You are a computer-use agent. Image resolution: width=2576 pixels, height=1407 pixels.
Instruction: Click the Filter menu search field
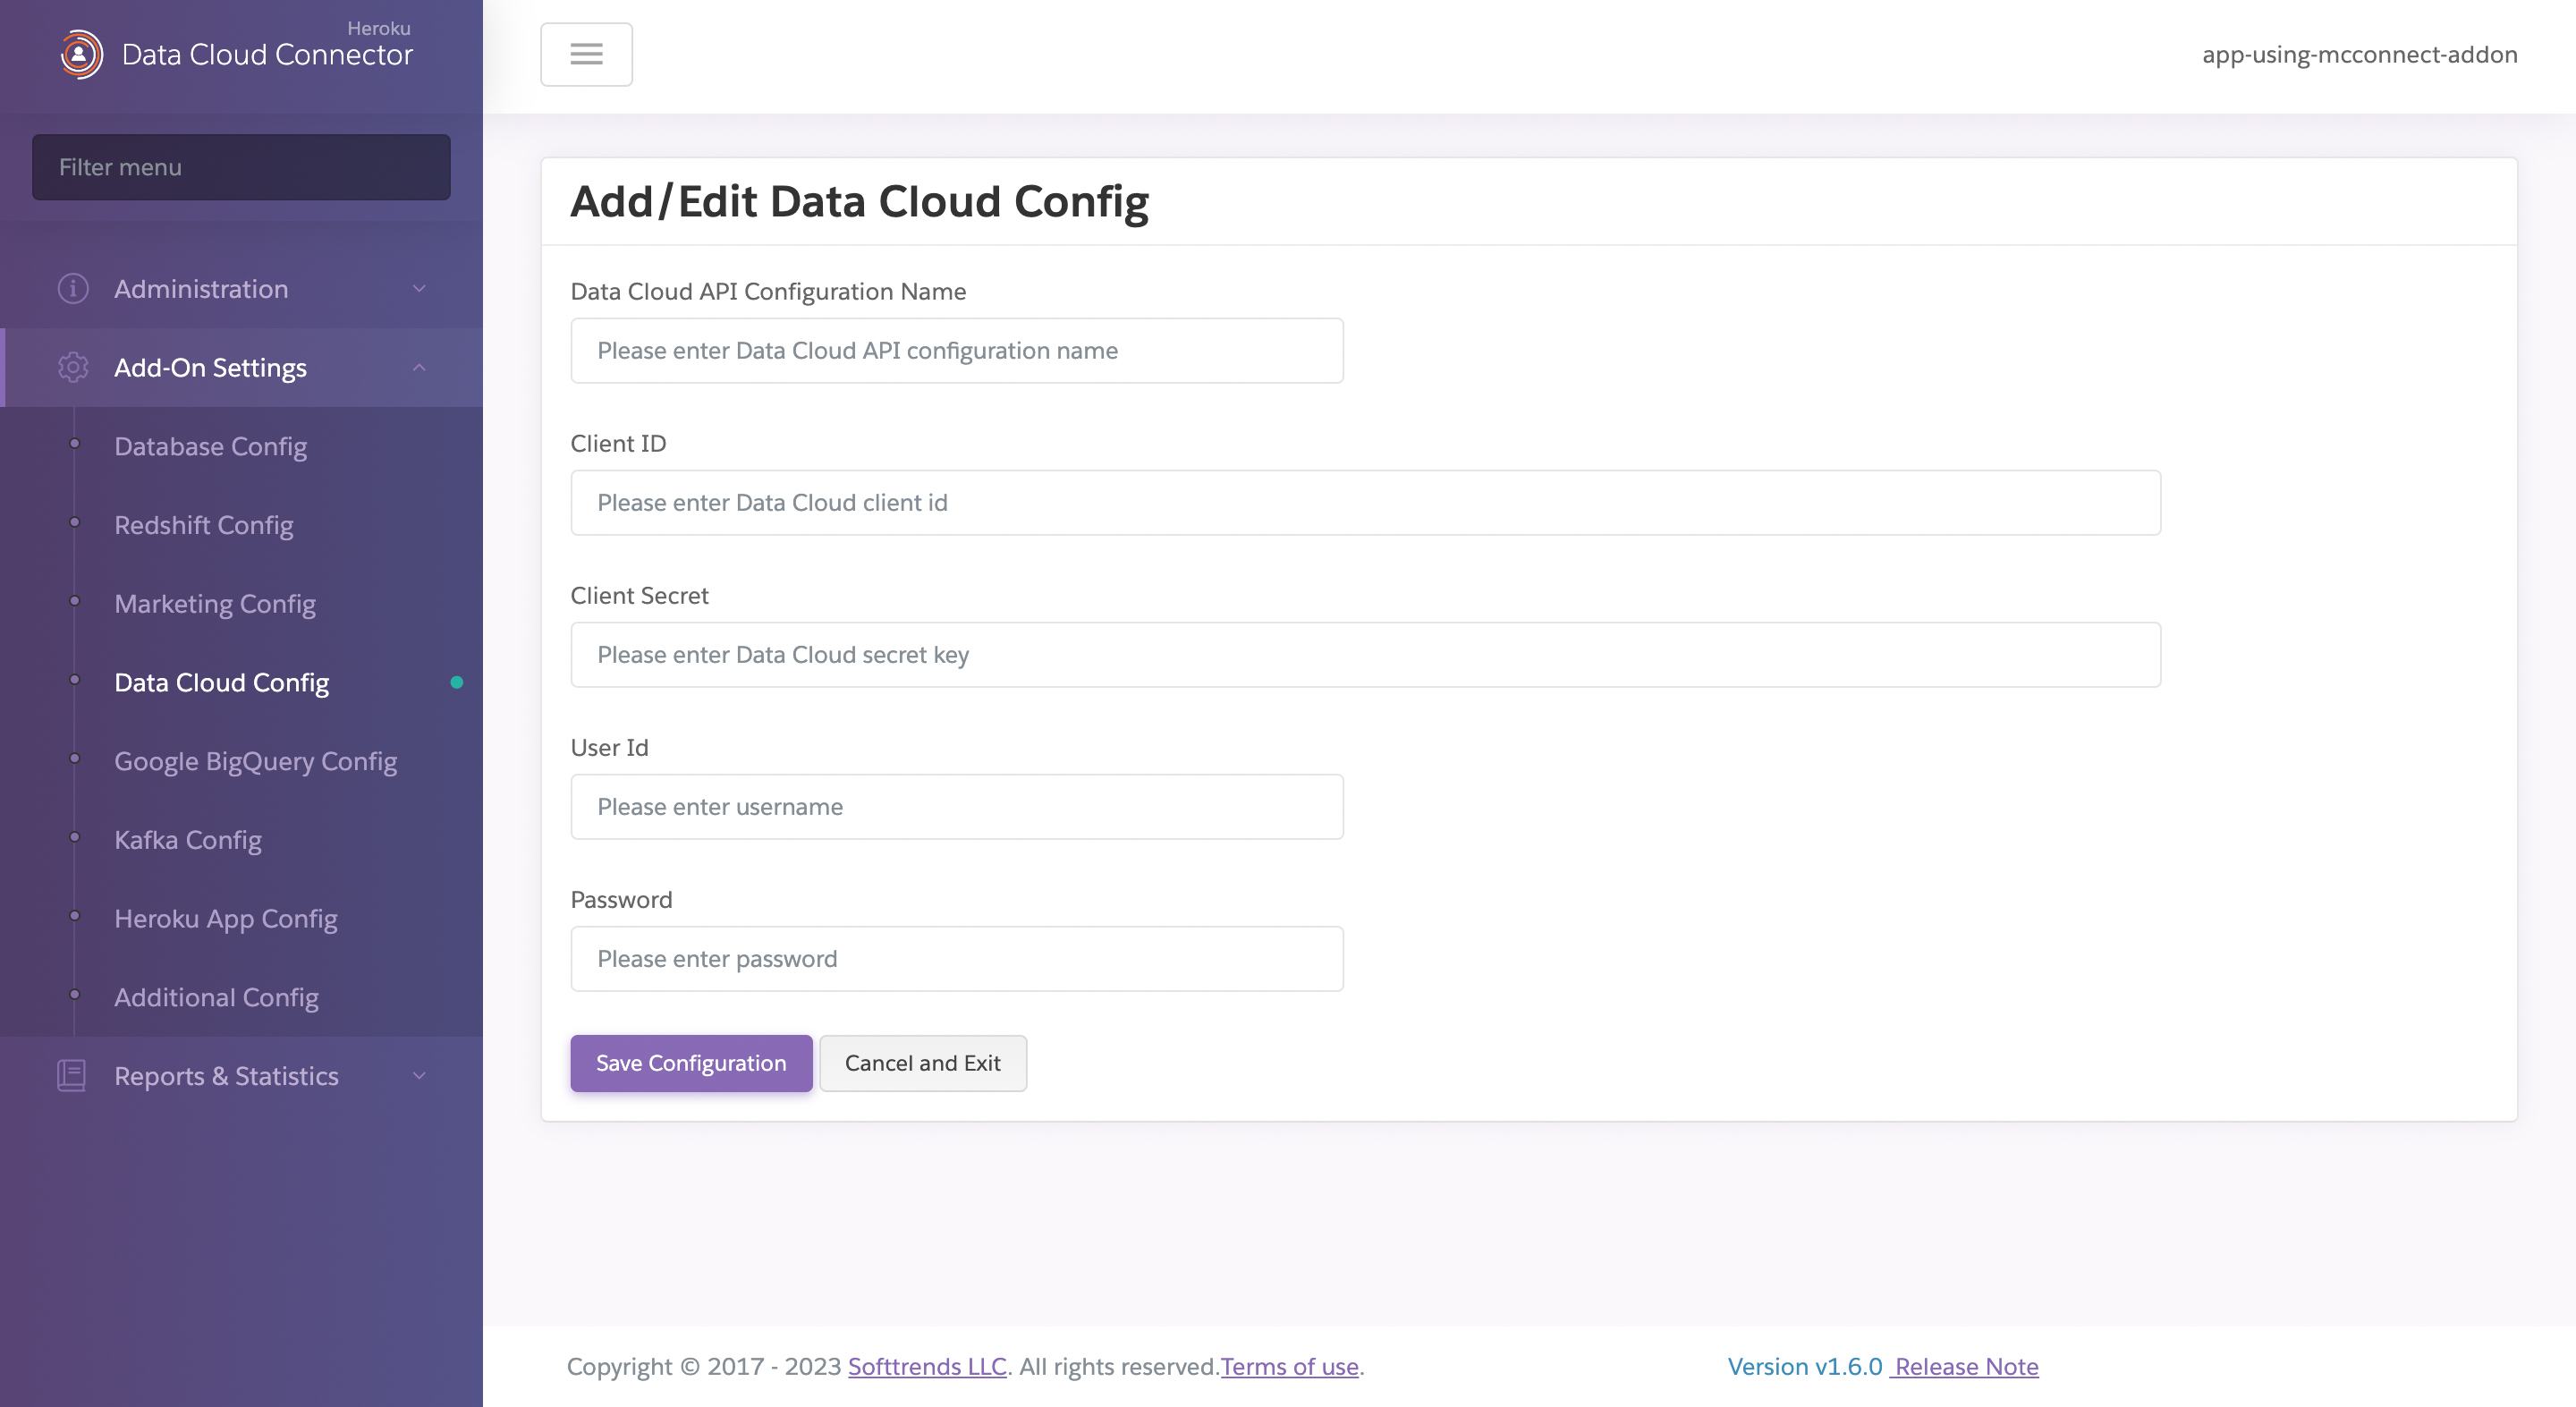241,166
